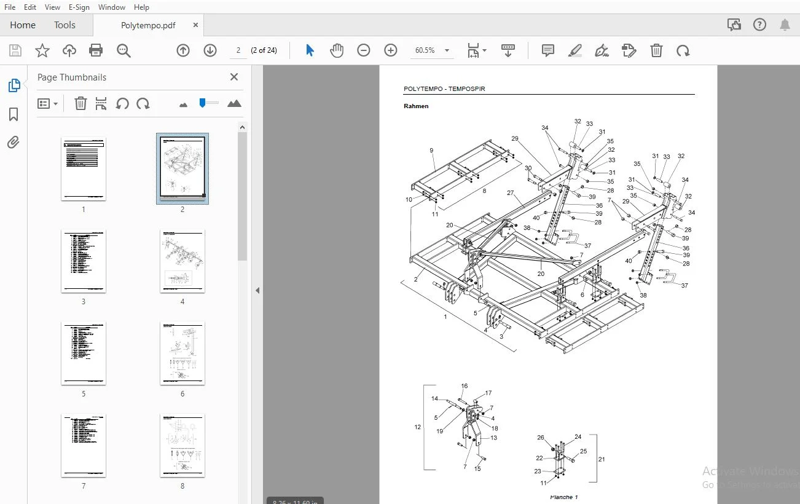Click the scroll-up arrow of thumbnails panel
Image resolution: width=800 pixels, height=504 pixels.
pos(243,127)
